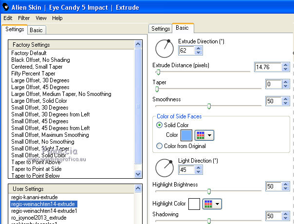Select Small Offset, Maximum Smoothing preset

tap(50, 135)
